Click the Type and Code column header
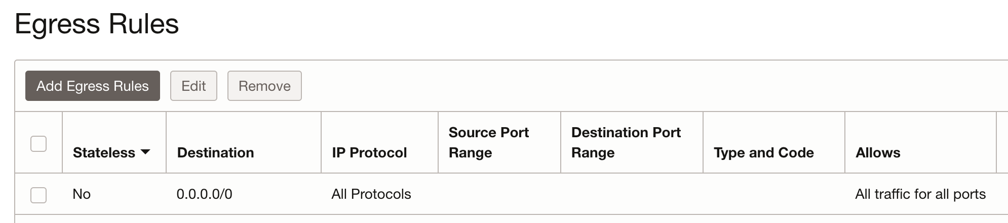 pos(763,152)
